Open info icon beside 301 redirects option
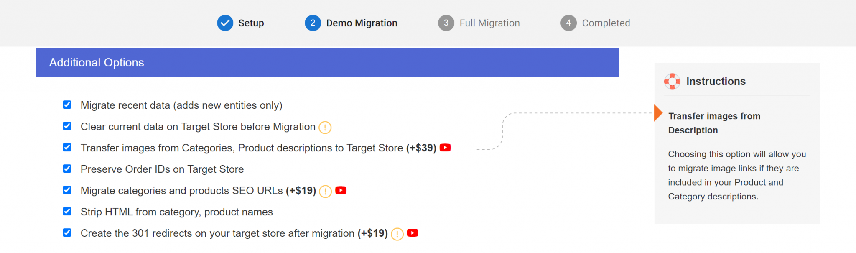 tap(397, 234)
